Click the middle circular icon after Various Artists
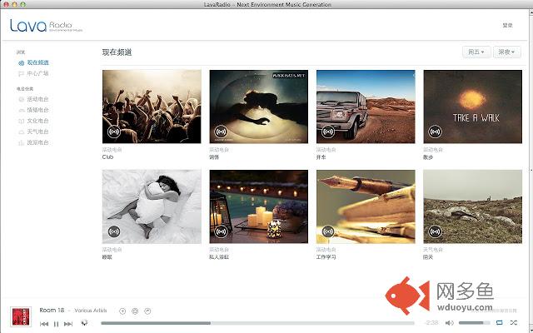Viewport: 533px width, 333px height. (135, 311)
